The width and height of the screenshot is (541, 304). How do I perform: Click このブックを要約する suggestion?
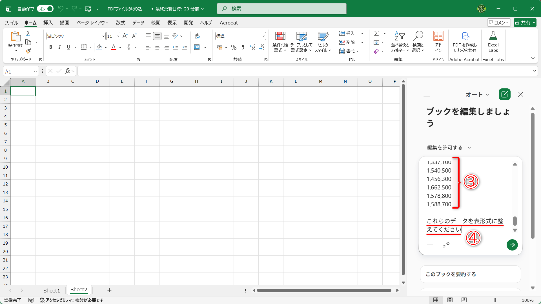(x=470, y=274)
